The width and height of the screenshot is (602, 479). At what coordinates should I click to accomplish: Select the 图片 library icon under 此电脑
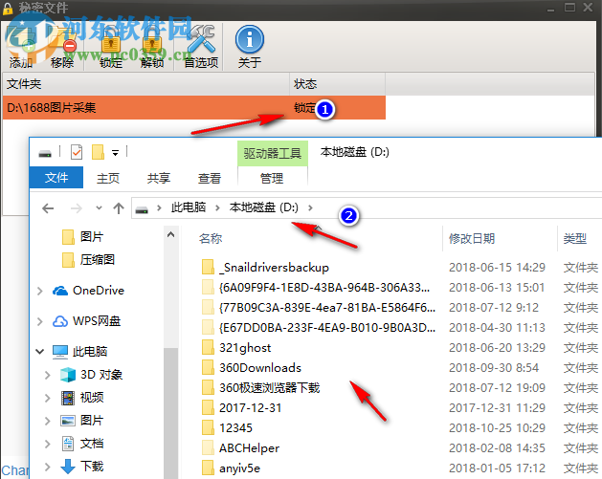point(68,421)
